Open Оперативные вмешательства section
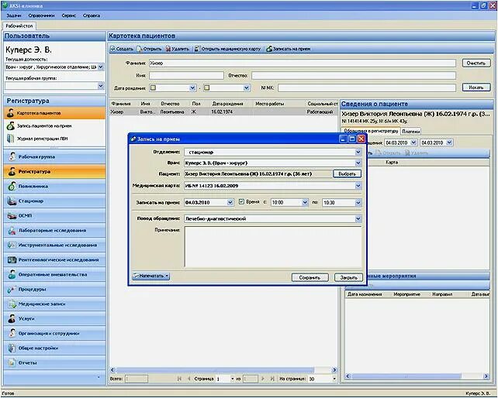Screen dimensions: 498x398 54,274
